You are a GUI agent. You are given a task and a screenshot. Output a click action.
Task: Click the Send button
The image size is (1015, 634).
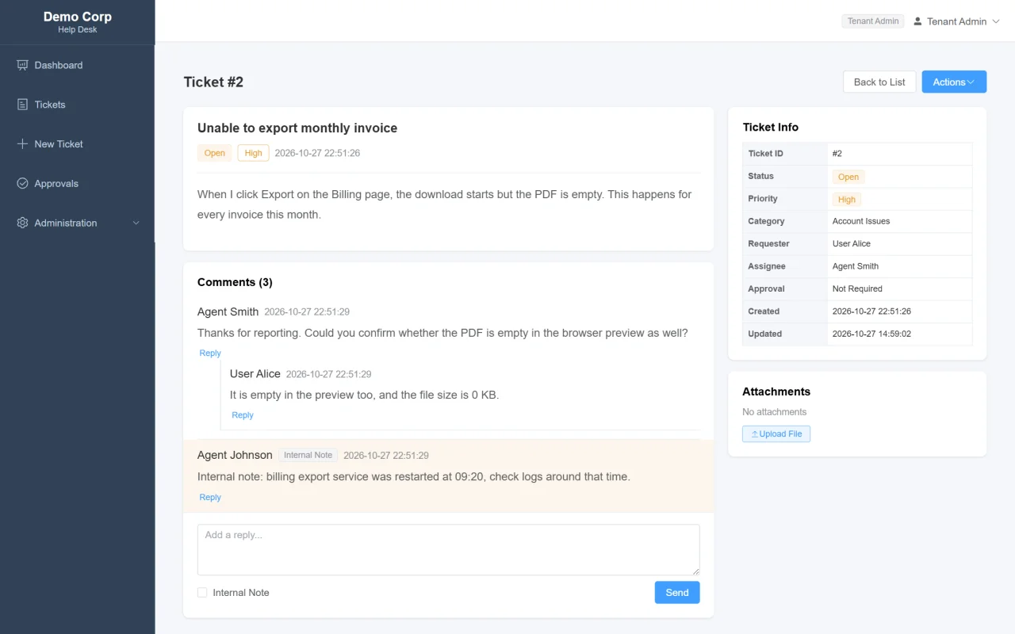click(677, 593)
